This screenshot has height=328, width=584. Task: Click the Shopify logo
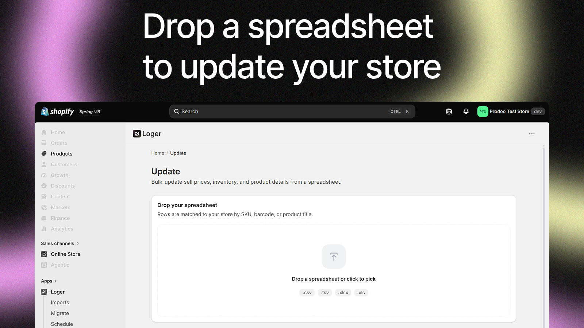tap(58, 112)
